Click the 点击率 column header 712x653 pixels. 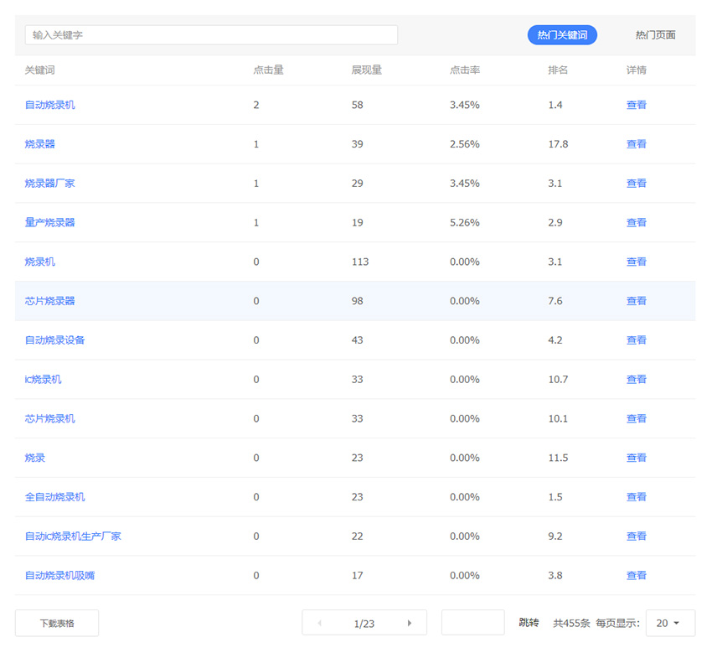[x=465, y=70]
